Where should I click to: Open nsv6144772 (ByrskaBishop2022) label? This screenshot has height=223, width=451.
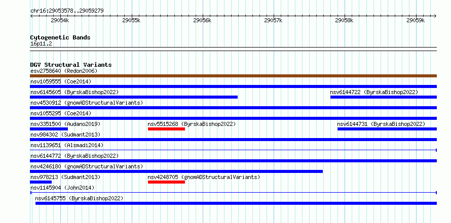click(74, 156)
